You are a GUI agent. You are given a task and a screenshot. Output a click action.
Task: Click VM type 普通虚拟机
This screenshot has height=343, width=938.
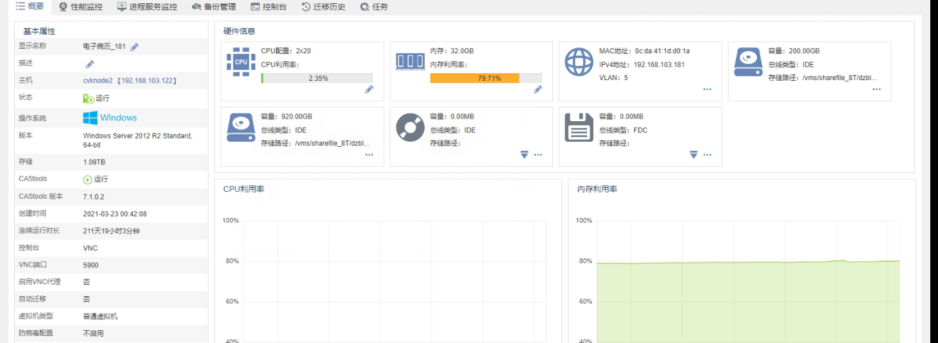click(x=100, y=316)
